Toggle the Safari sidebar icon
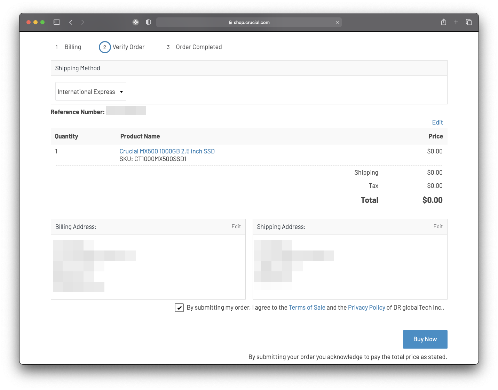 (57, 22)
